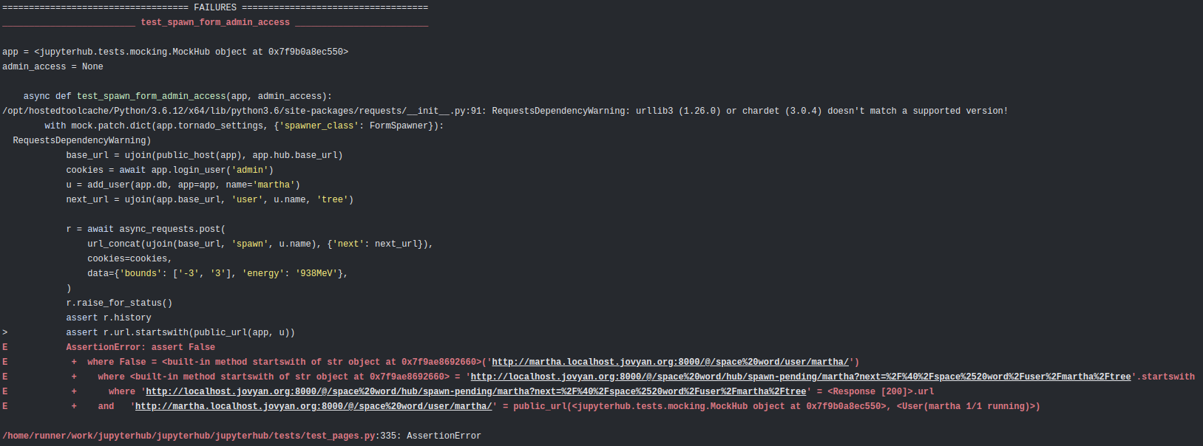This screenshot has height=446, width=1203.
Task: Click the 'async def test_spawn_form_admin_access' definition line
Action: (x=177, y=96)
